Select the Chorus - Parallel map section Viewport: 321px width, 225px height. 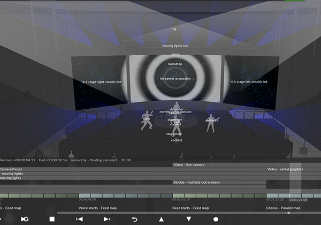pos(283,208)
